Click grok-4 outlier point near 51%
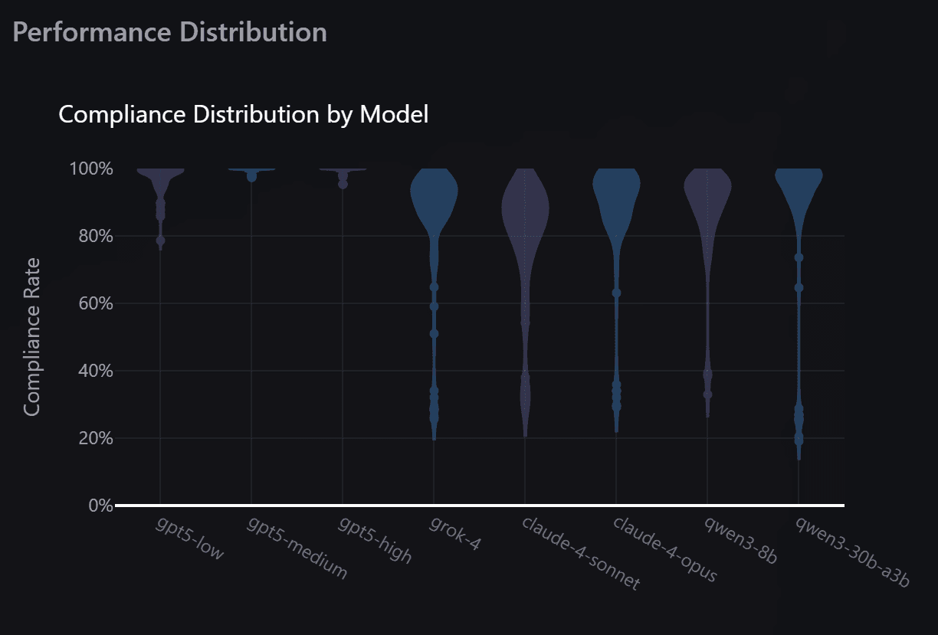 [434, 334]
